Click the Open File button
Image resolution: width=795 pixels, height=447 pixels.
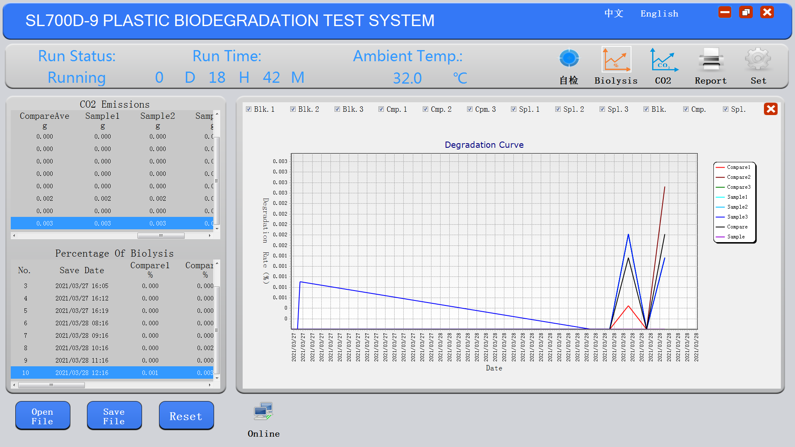click(x=43, y=416)
